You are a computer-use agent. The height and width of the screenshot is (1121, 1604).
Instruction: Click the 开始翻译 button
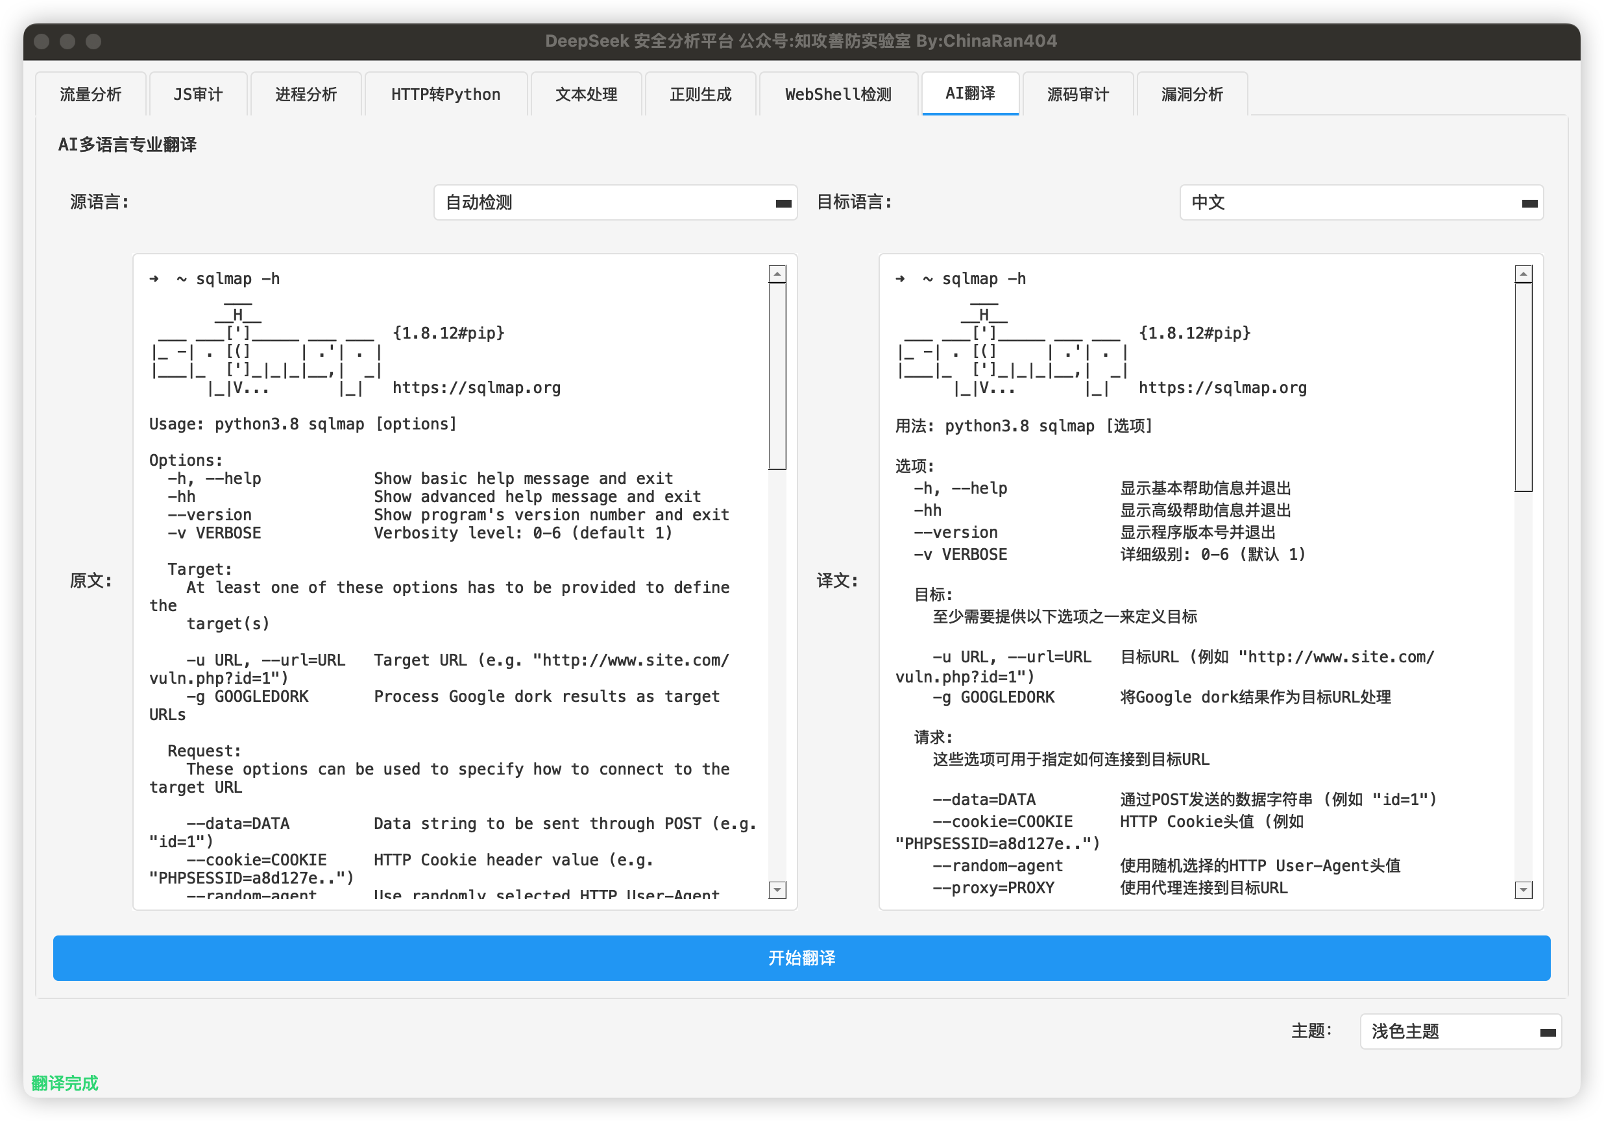(801, 958)
